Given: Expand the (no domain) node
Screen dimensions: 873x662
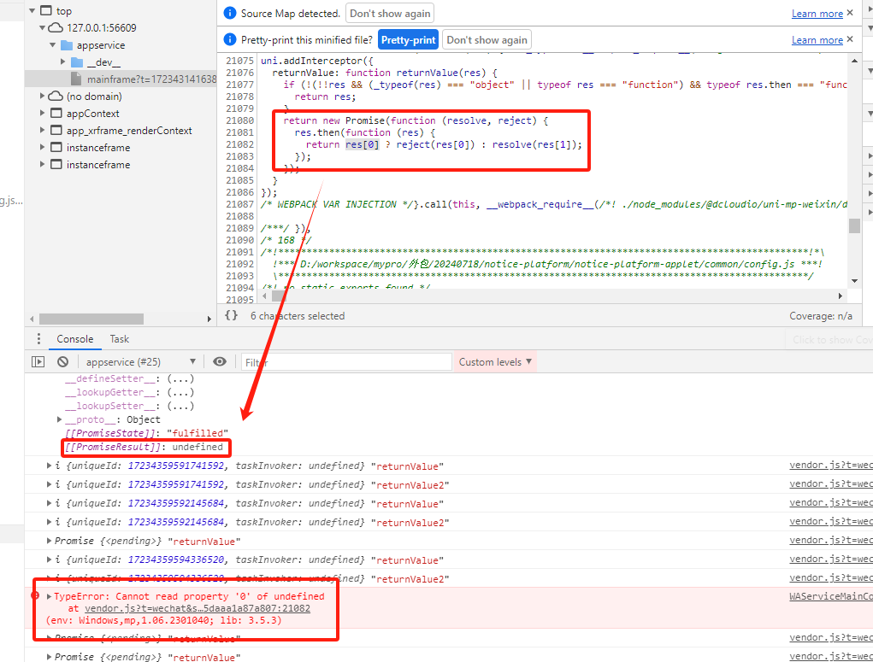Looking at the screenshot, I should pos(42,97).
